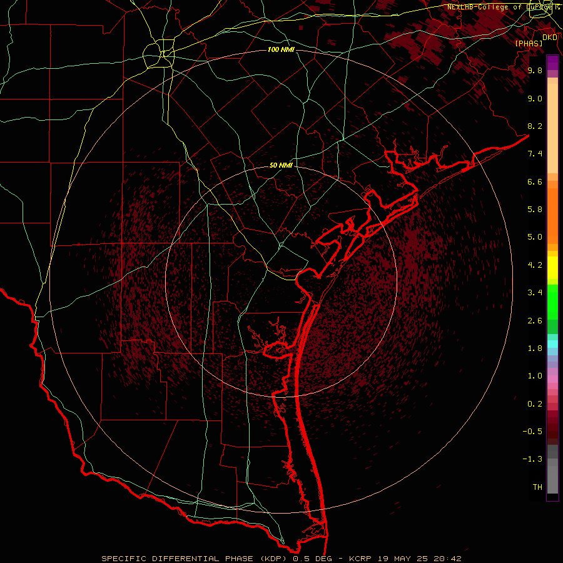Image resolution: width=563 pixels, height=563 pixels.
Task: Click the 7.4 scale label
Action: click(535, 154)
